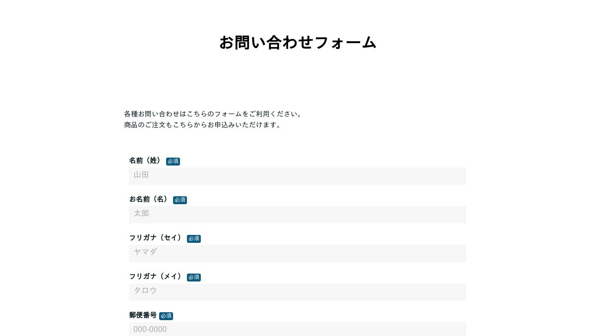Screen dimensions: 595x336
Task: Click the 必須 badge beside フリガナ（メイ）
Action: (194, 278)
